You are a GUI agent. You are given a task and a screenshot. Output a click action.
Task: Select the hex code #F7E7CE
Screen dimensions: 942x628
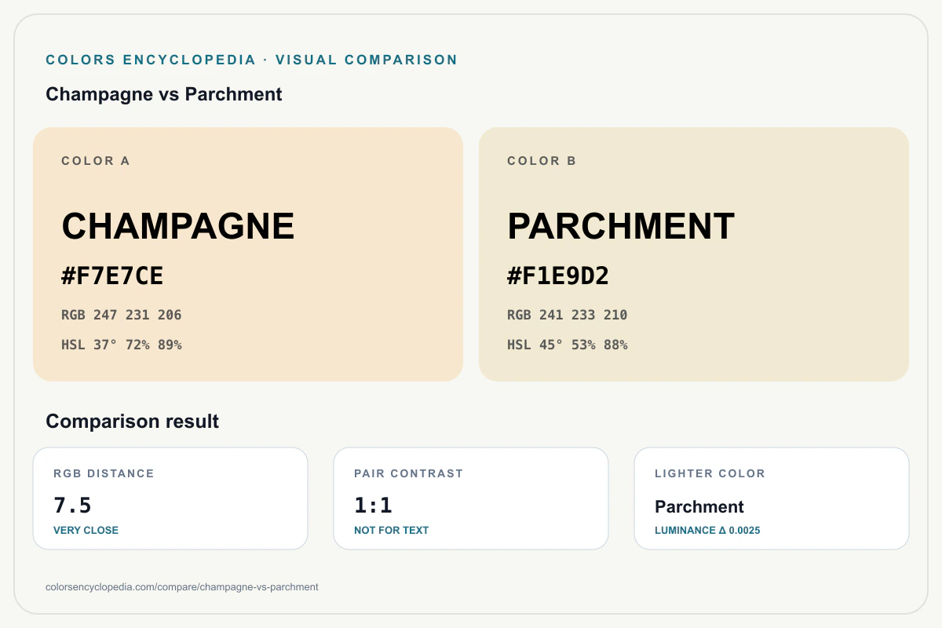[x=112, y=276]
